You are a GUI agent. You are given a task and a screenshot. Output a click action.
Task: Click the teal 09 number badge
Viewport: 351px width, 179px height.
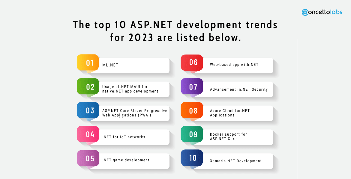point(192,134)
